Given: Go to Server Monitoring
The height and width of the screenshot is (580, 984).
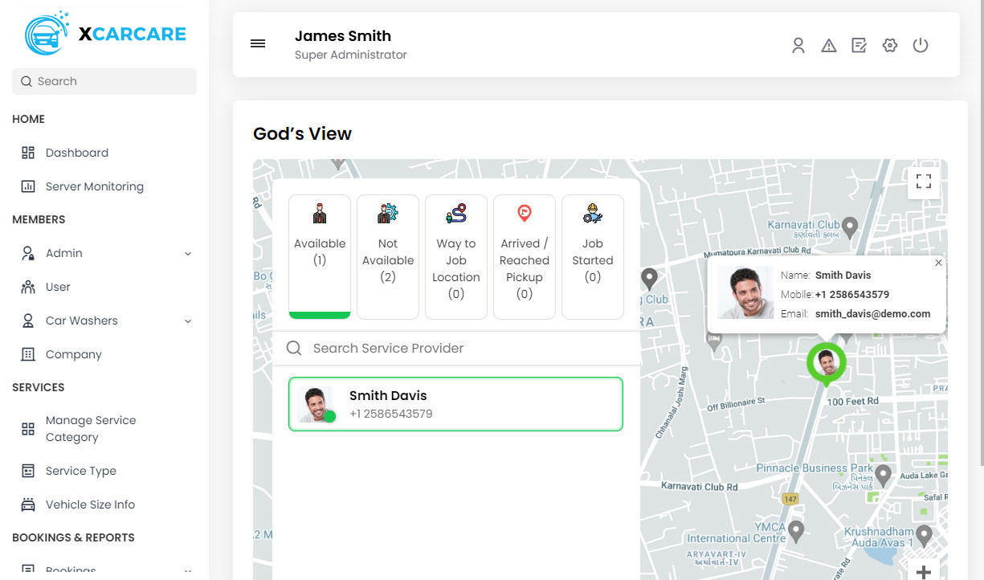Looking at the screenshot, I should [x=94, y=186].
